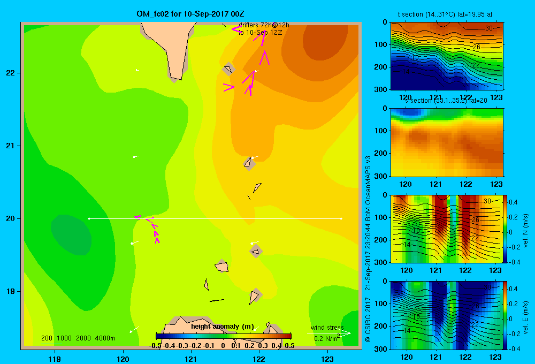535x364 pixels.
Task: Click depth label 100 on temperature section axis
Action: point(381,44)
